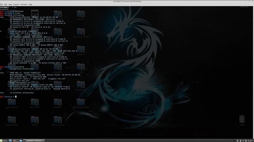Click the inet addr:127.0.0.1 line
The height and width of the screenshot is (142, 254).
point(29,33)
